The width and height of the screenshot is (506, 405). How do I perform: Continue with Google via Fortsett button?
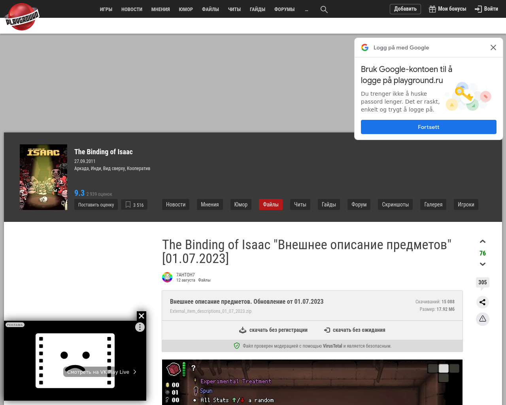coord(429,127)
